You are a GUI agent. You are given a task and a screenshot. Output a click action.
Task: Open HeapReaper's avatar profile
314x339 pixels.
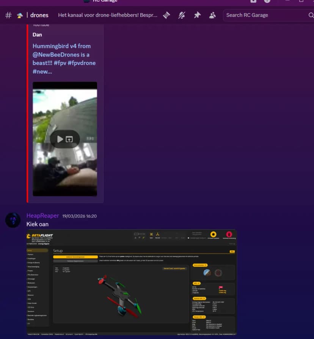pos(13,220)
